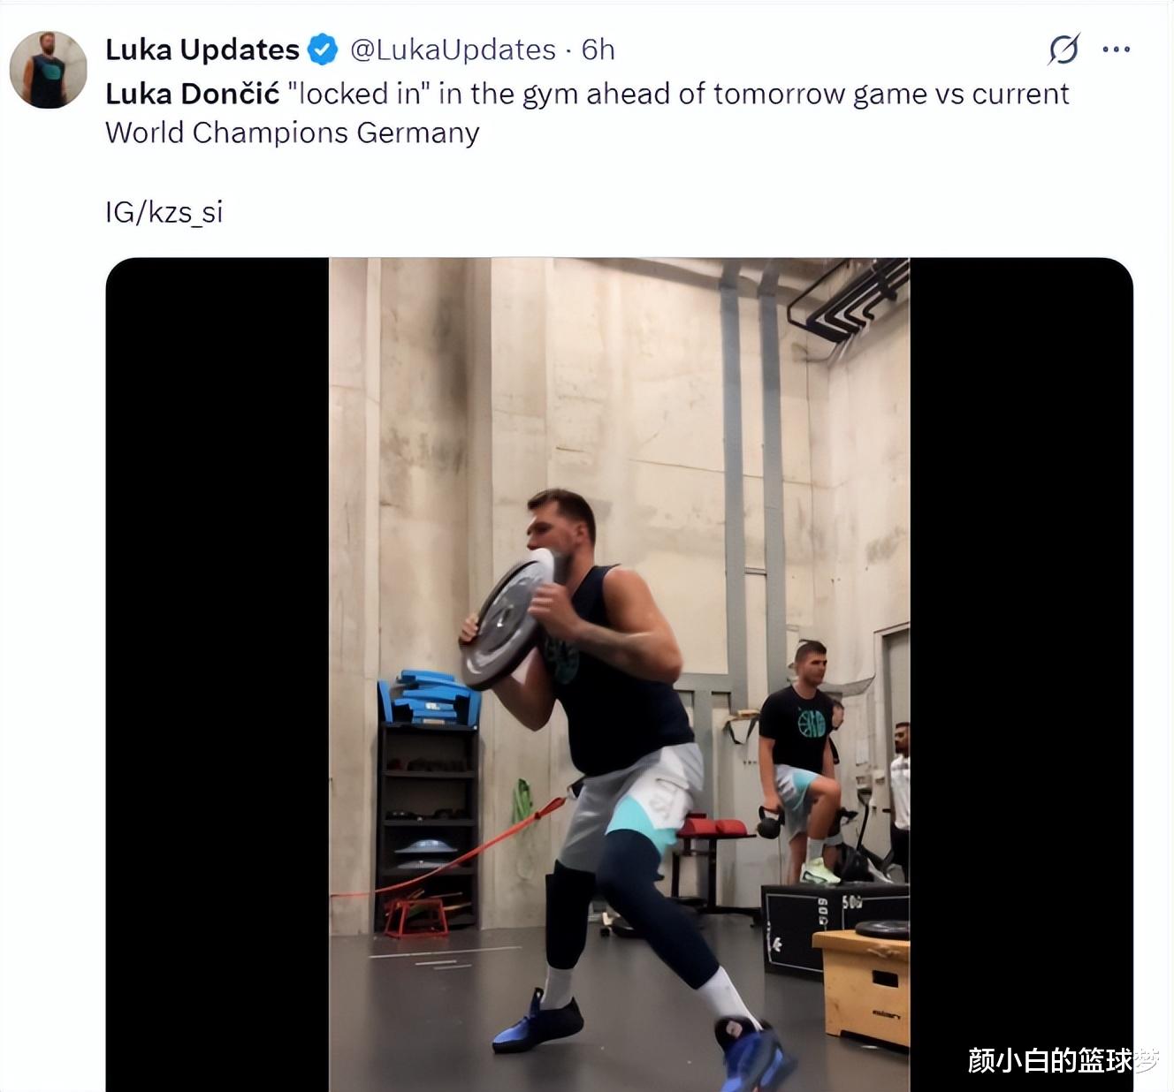Select the bold Luka Dončić name text

(193, 94)
